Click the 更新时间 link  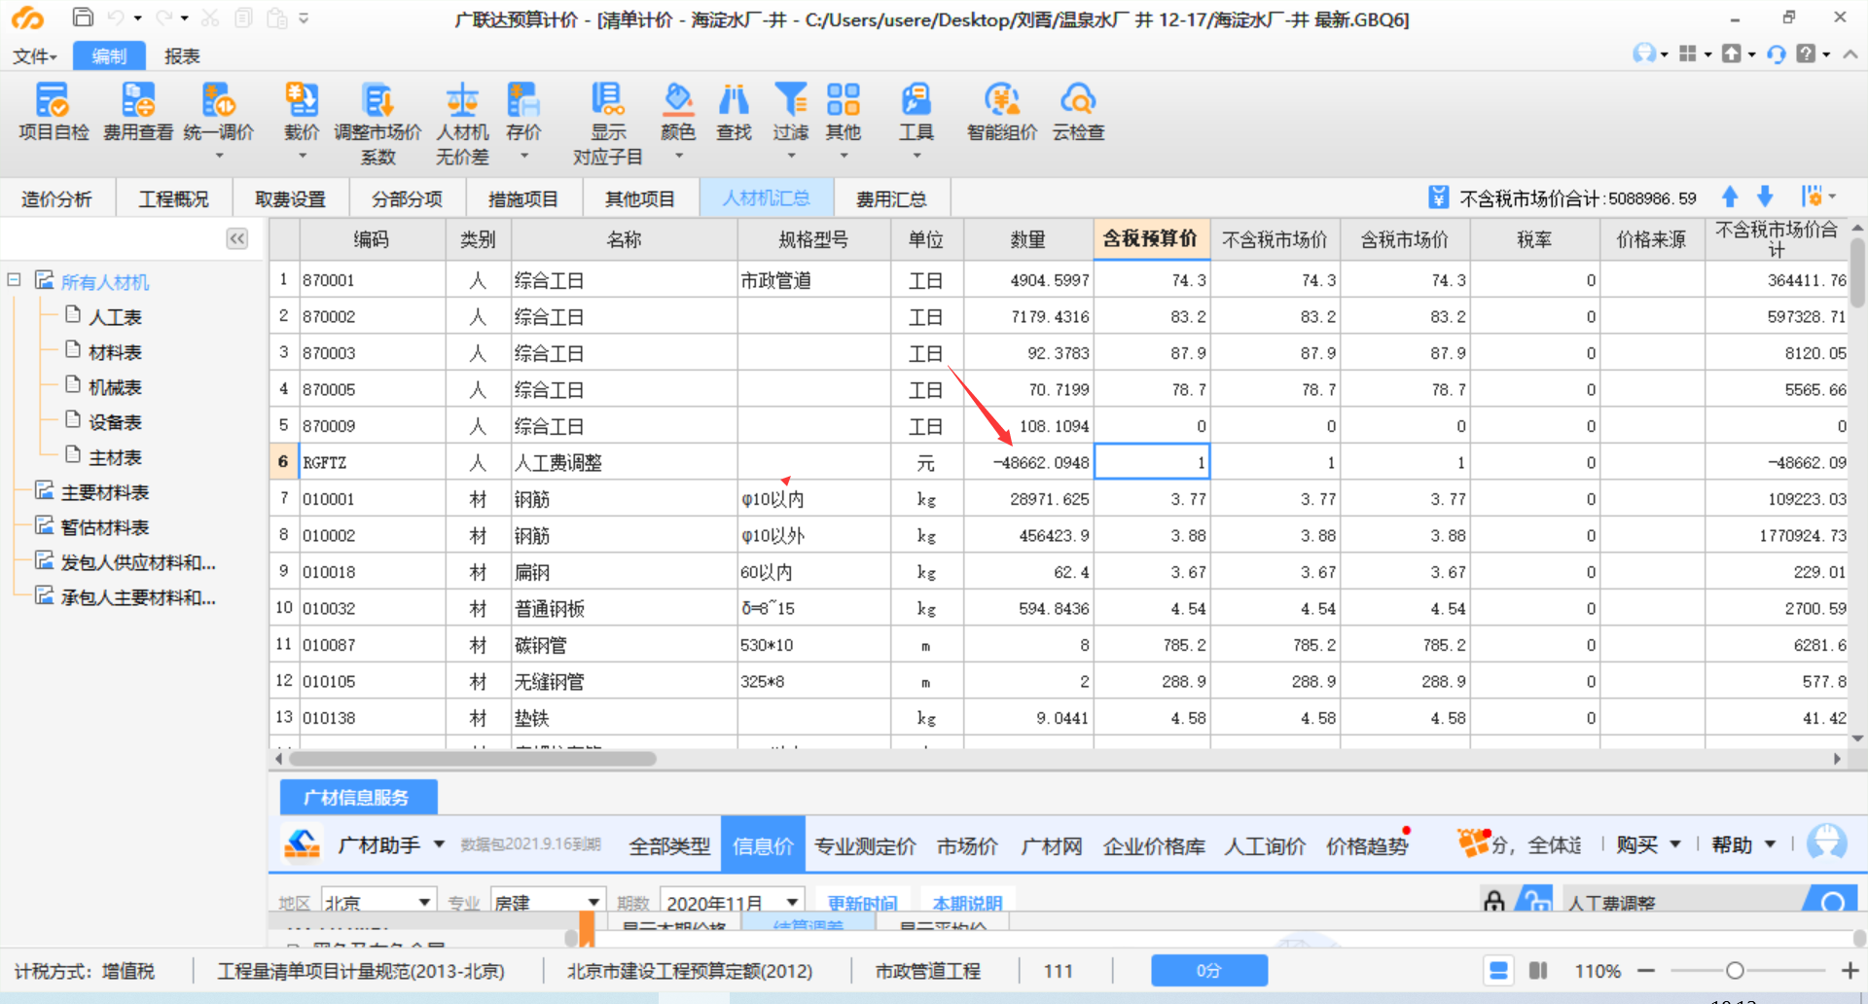coord(862,903)
